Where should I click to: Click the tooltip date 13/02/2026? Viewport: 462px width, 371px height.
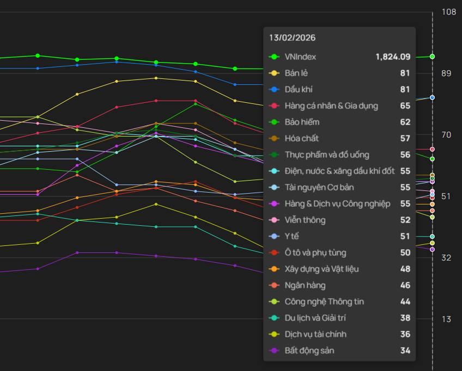(x=292, y=38)
